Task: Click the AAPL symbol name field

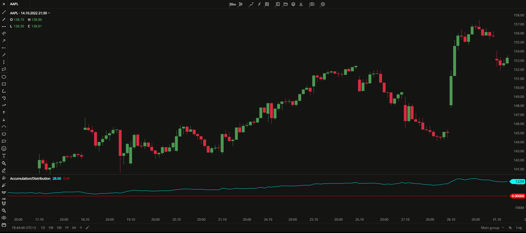Action: pos(14,4)
